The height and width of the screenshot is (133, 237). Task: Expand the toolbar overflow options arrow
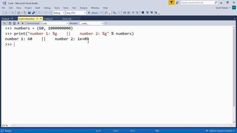159,14
